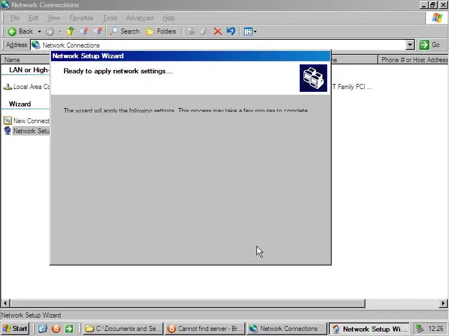Screen dimensions: 449x336
Task: Click the green Back arrow button
Action: (x=20, y=31)
